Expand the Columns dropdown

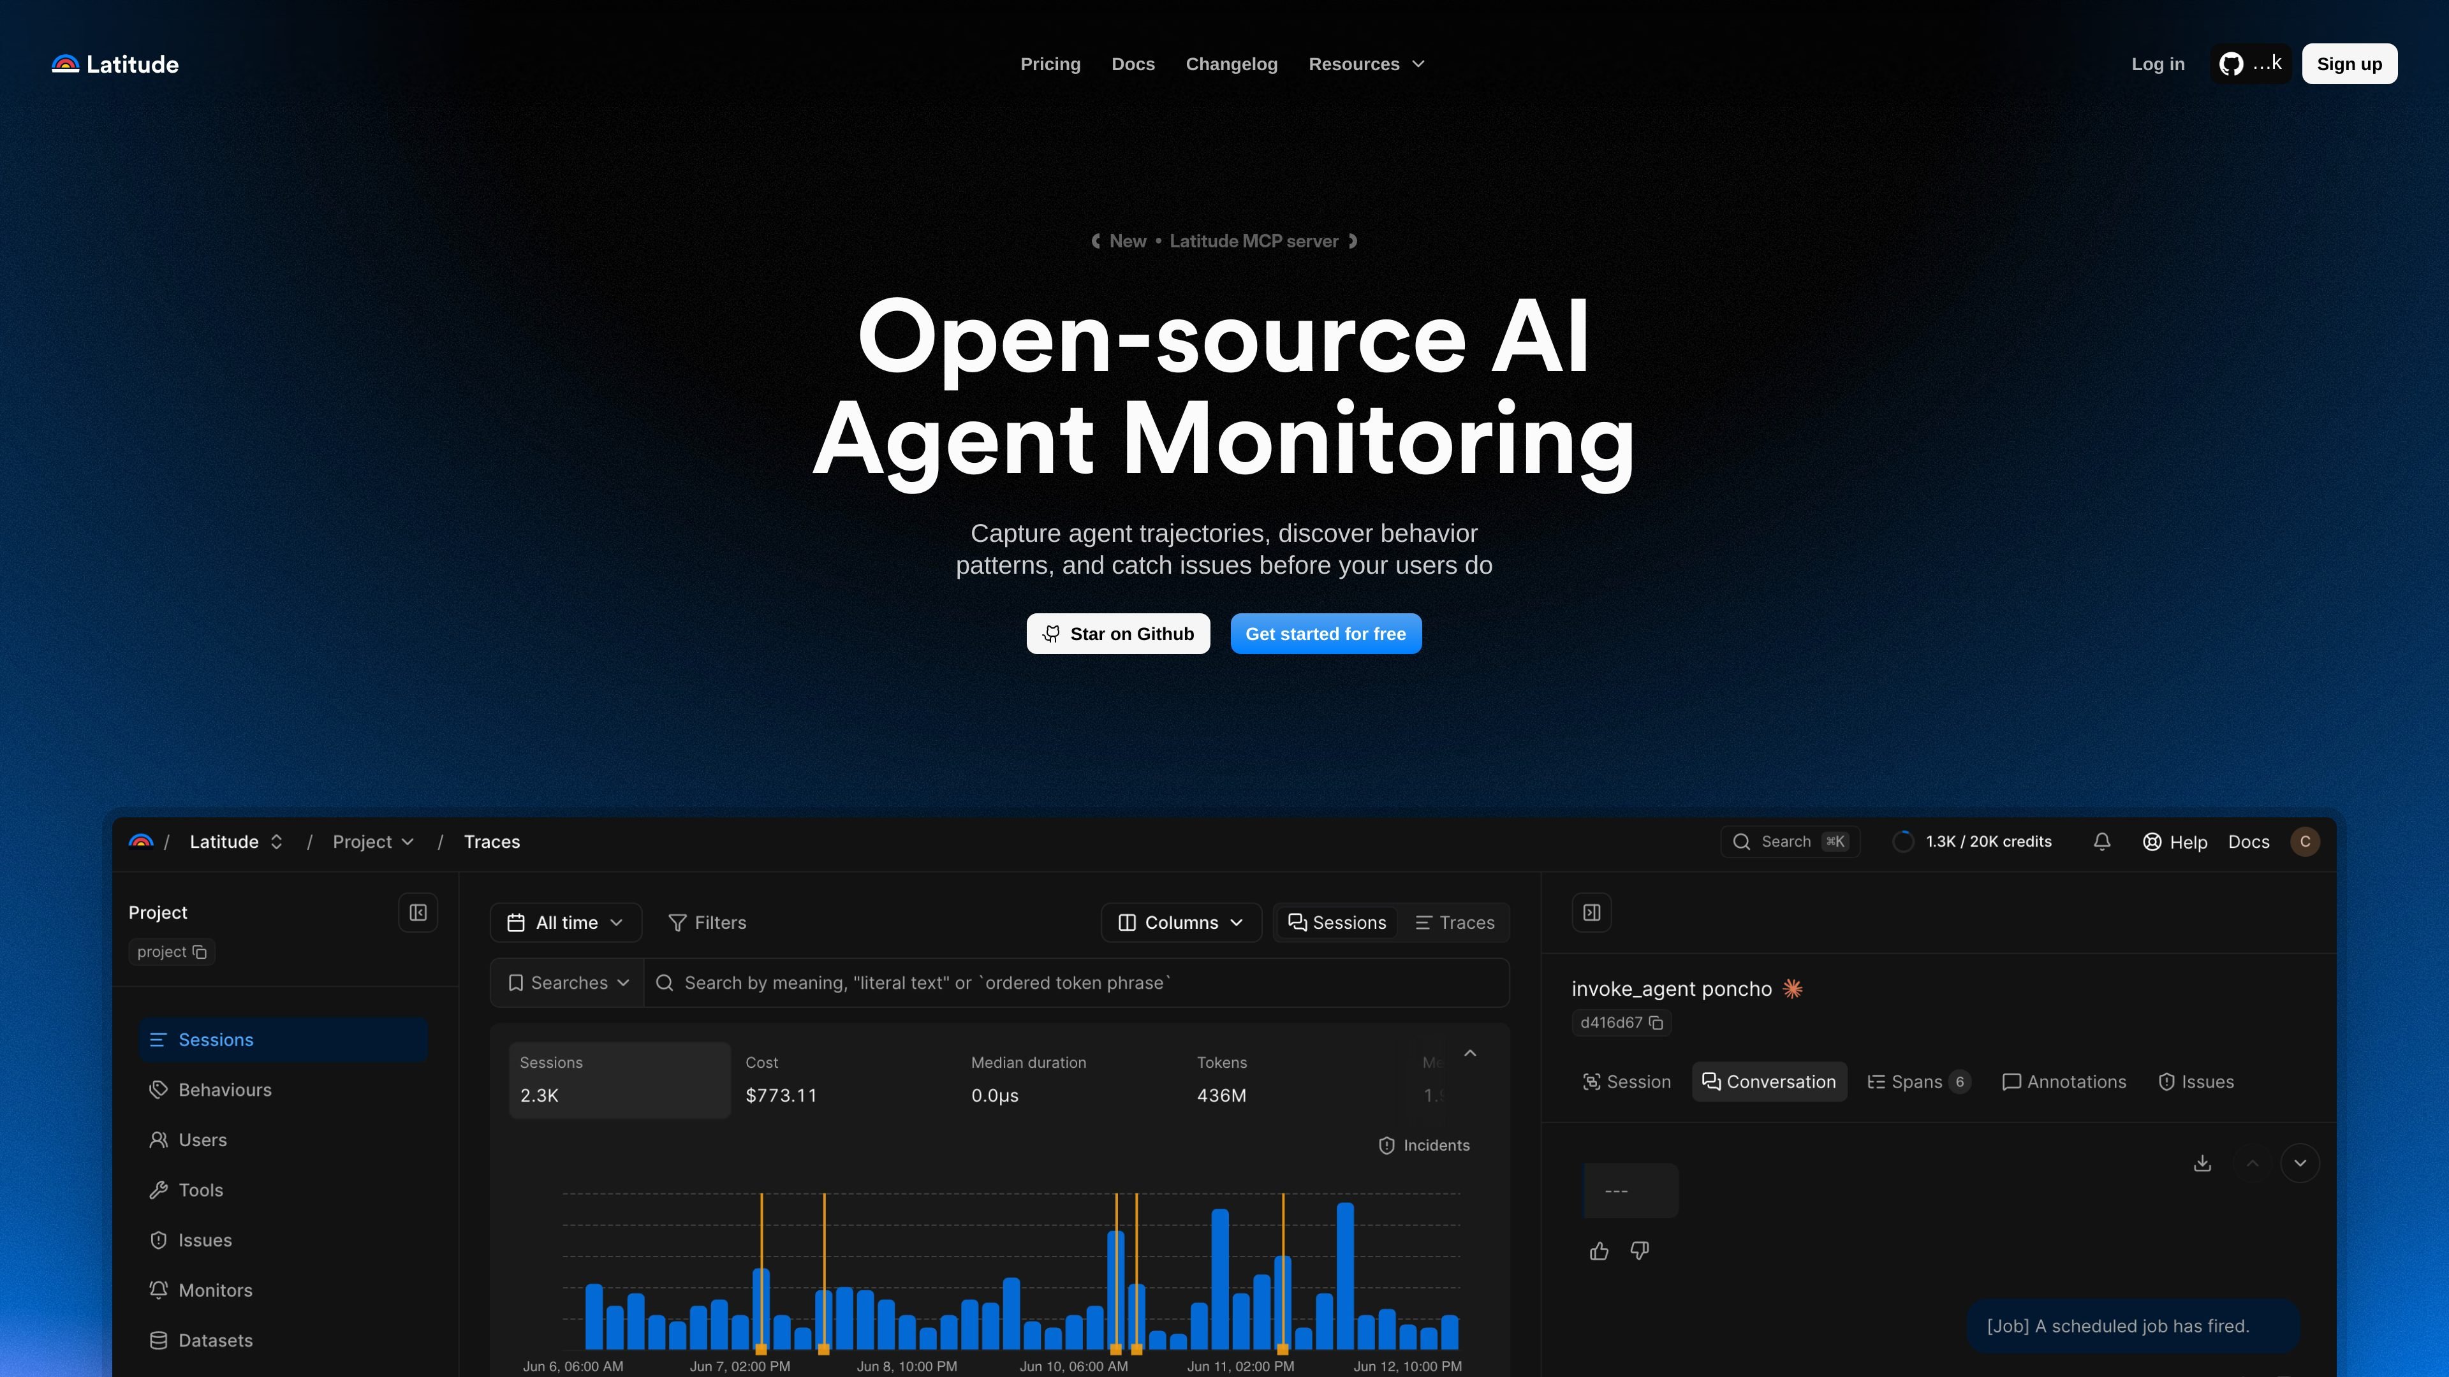pyautogui.click(x=1180, y=922)
